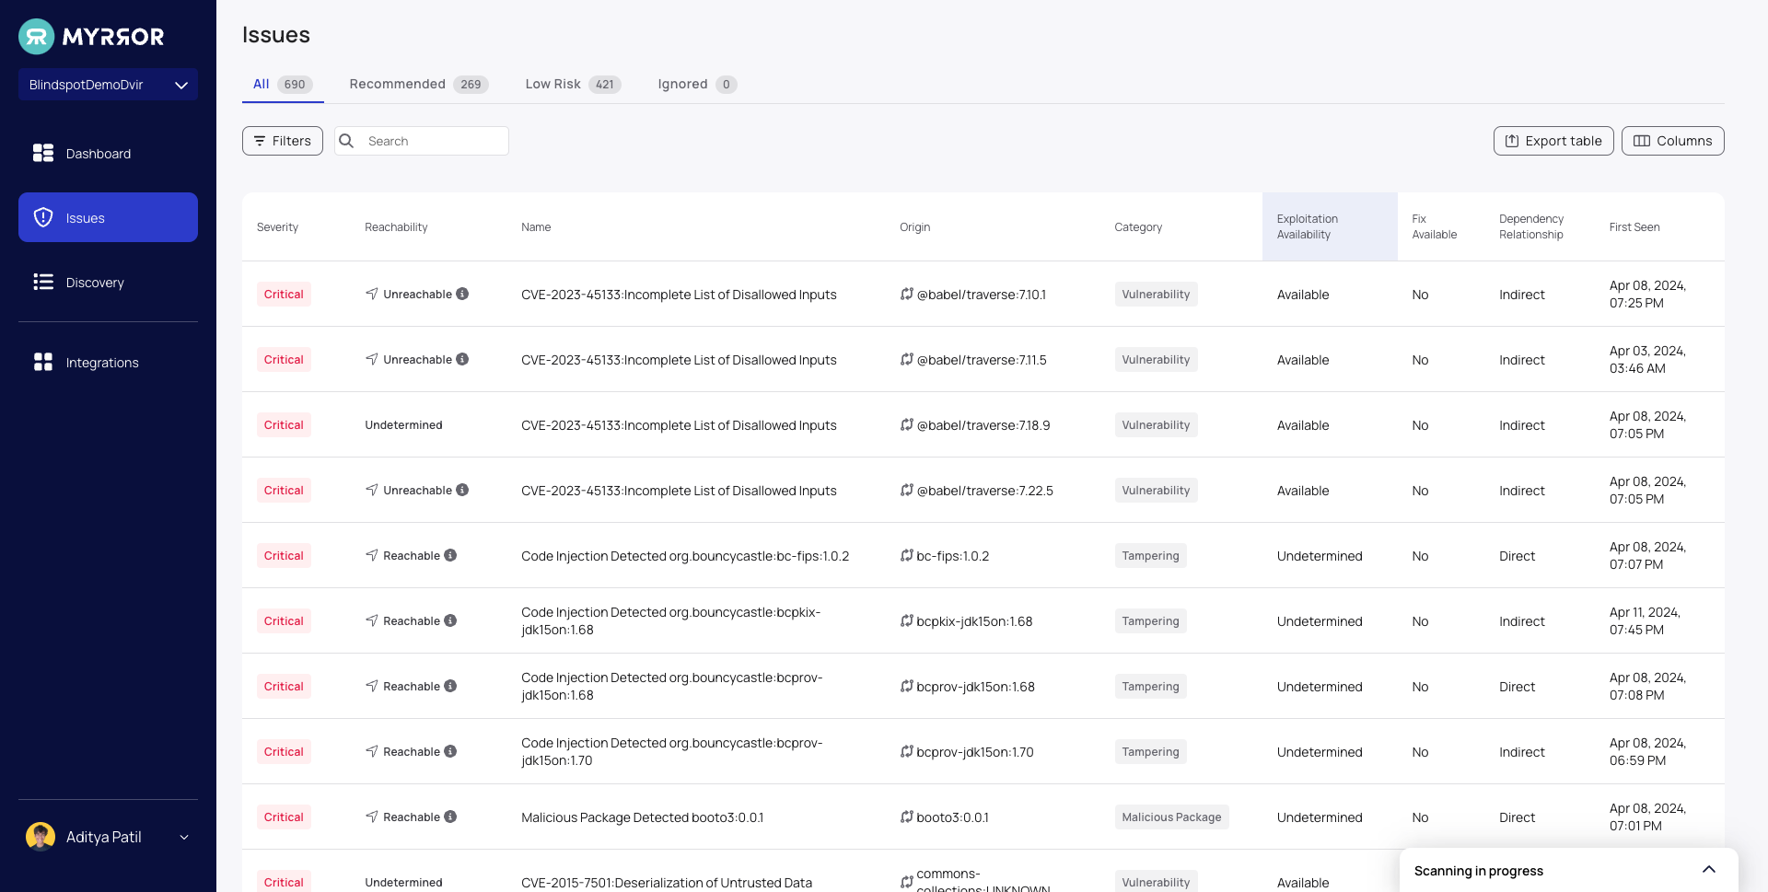The image size is (1768, 892).
Task: Click origin icon beside @babel/traverse:7.10.1
Action: [906, 294]
